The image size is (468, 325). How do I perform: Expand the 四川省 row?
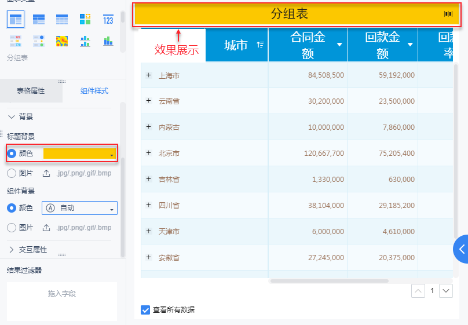point(149,205)
